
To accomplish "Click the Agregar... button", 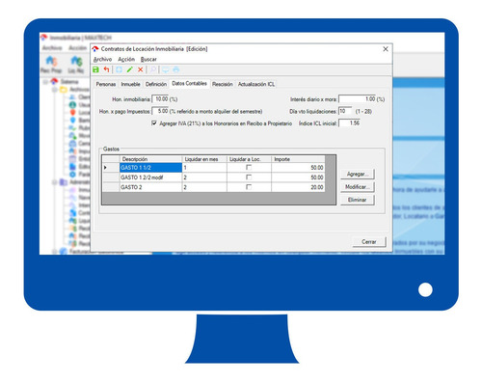I will [358, 174].
